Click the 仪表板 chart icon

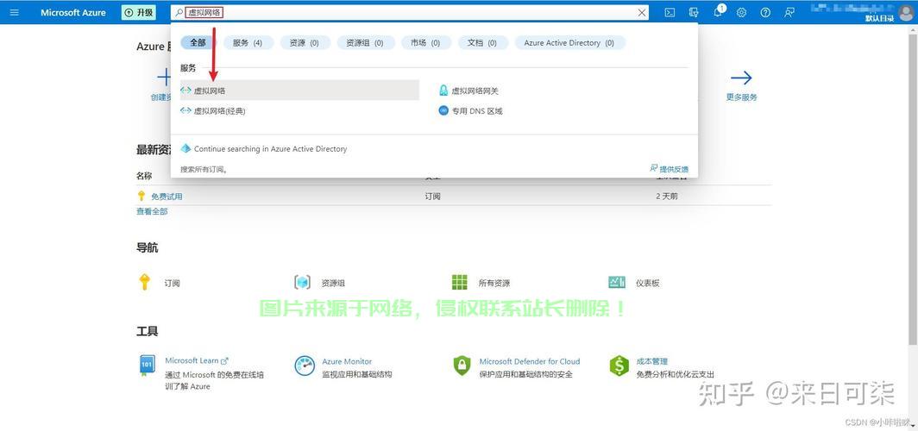617,283
